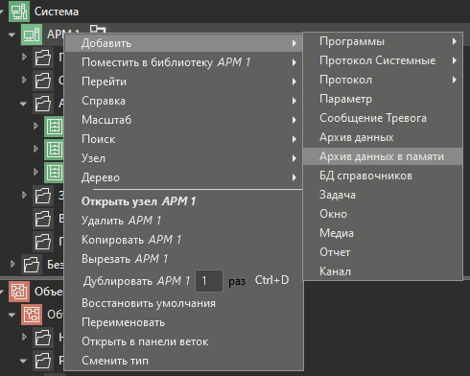Image resolution: width=470 pixels, height=376 pixels.
Task: Click the duplicate count input field
Action: point(209,281)
